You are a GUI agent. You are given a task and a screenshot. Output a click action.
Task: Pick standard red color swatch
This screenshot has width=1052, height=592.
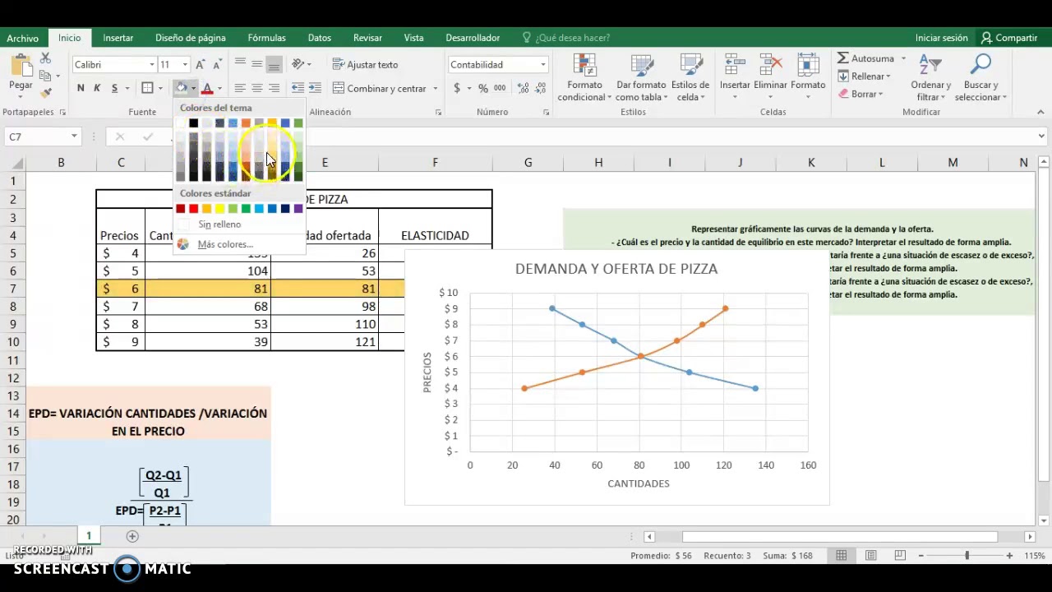[x=193, y=209]
